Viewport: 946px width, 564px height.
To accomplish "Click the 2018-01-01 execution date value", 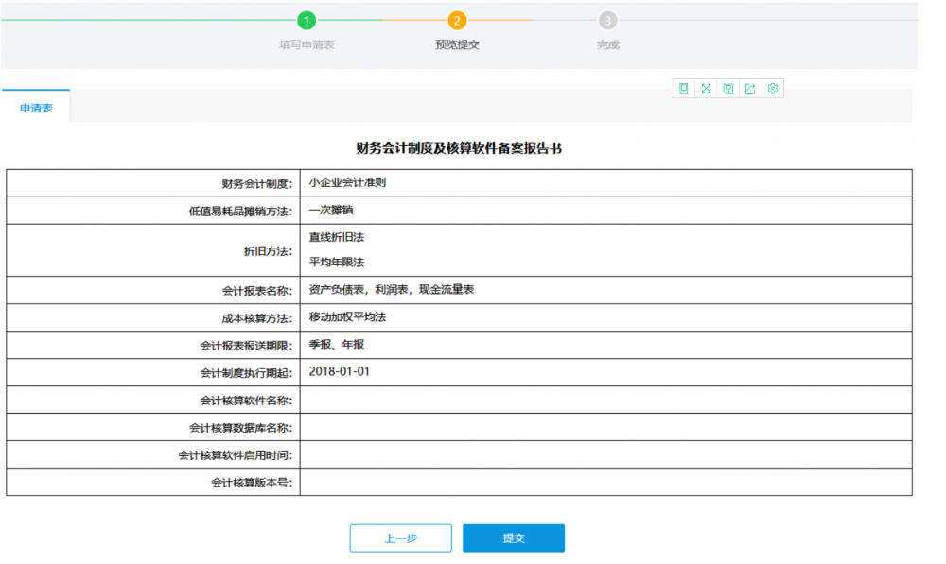I will [340, 372].
